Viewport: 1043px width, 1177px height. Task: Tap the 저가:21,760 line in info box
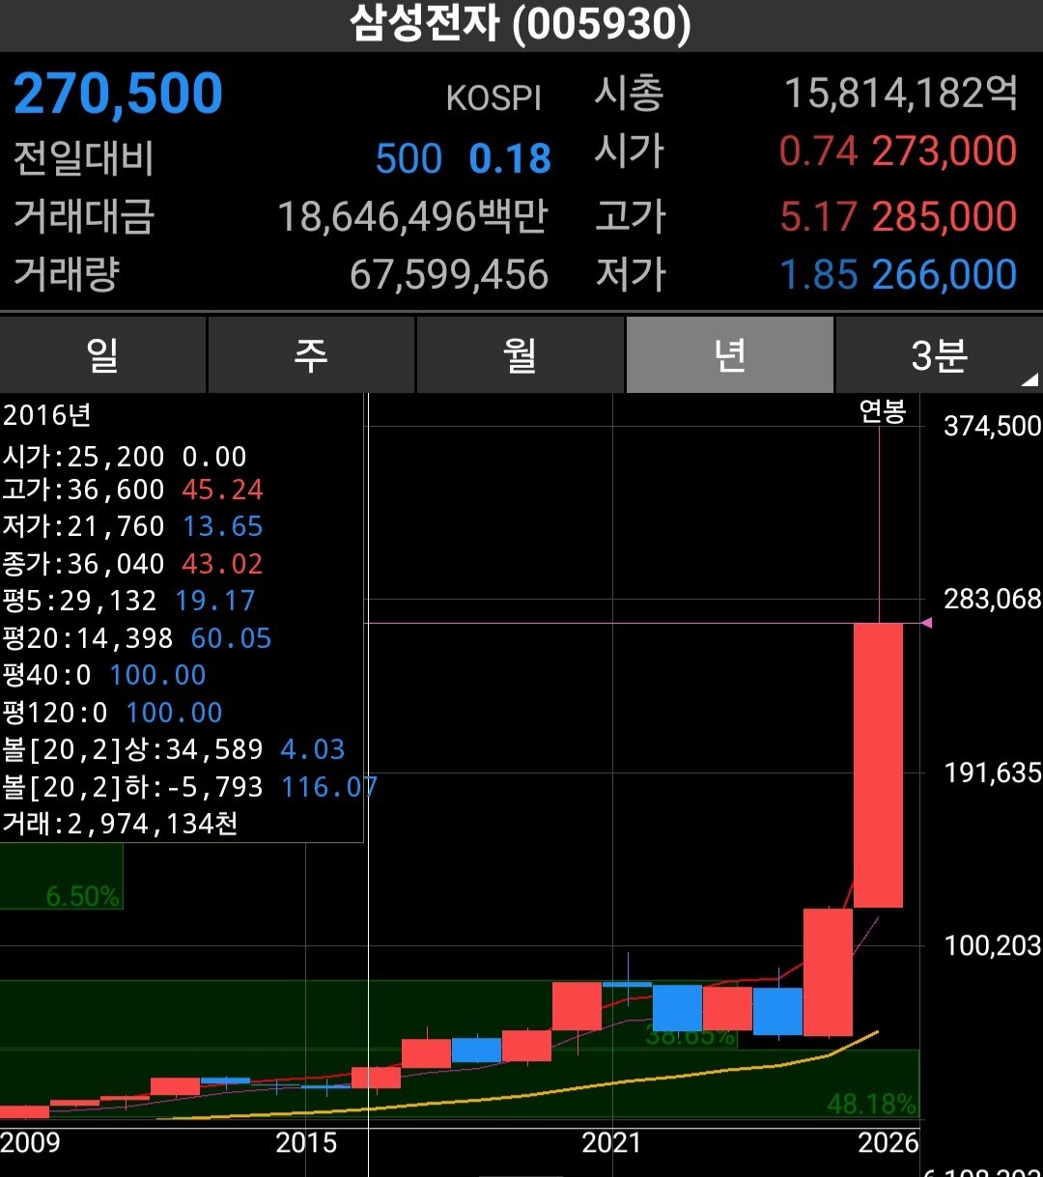click(x=132, y=526)
